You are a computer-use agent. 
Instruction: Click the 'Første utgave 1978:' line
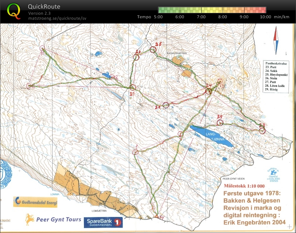coord(252,193)
